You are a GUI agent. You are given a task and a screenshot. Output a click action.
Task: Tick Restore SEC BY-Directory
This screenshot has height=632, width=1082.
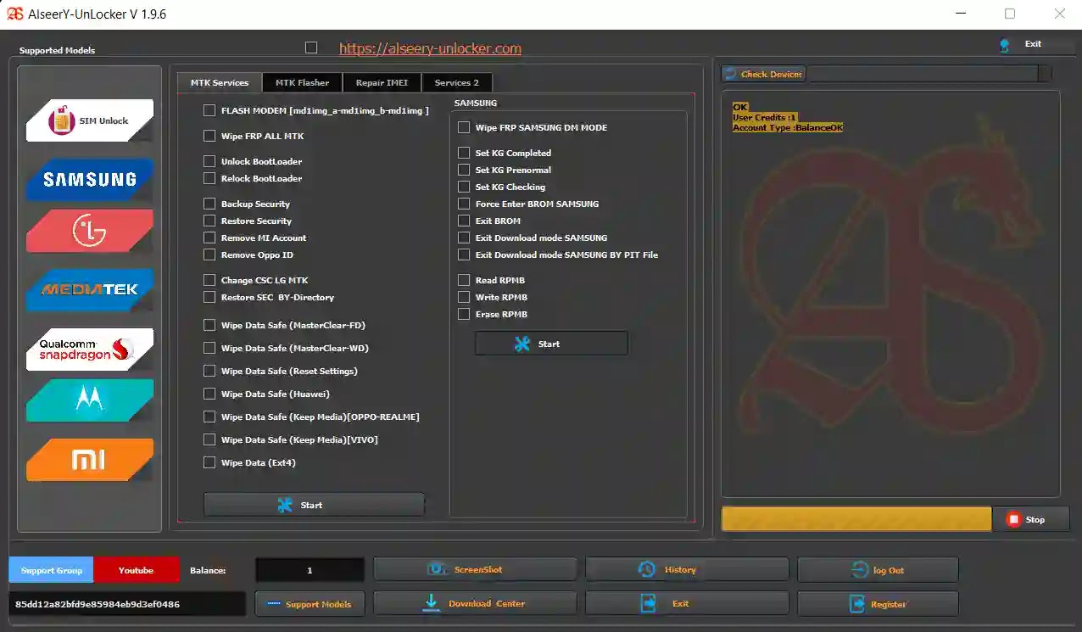(x=209, y=297)
